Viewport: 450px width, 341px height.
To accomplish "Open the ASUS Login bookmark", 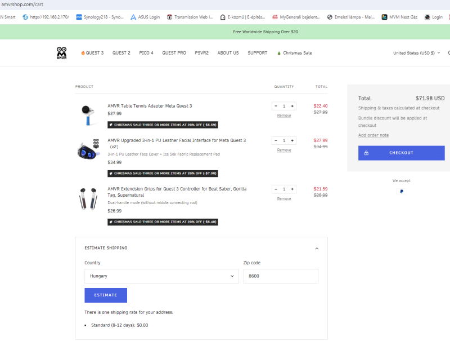I will [x=145, y=17].
